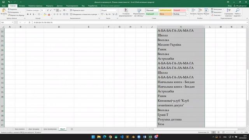Screen dimensions: 249x140
Task: Expand the cell styles gallery
Action: 188,15
